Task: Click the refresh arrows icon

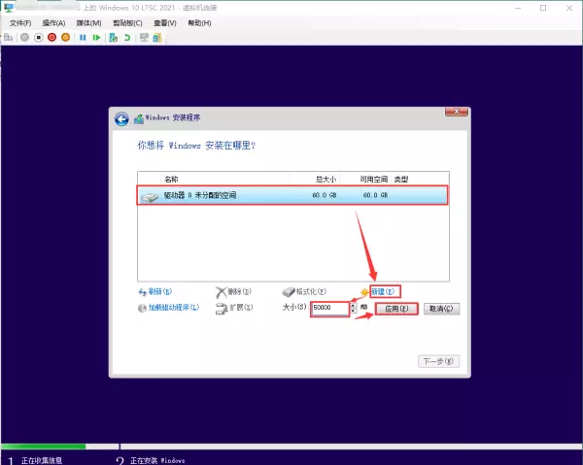Action: click(x=143, y=292)
